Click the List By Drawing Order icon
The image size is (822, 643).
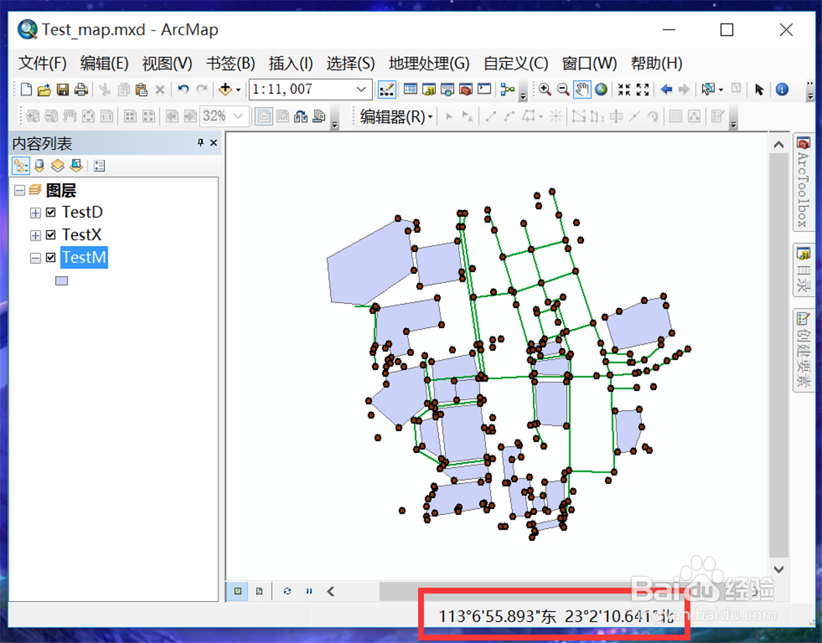(20, 165)
